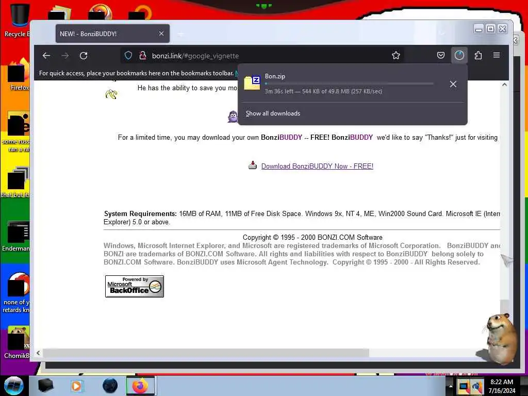This screenshot has height=396, width=528.
Task: Open the Windows Start orb
Action: 13,386
